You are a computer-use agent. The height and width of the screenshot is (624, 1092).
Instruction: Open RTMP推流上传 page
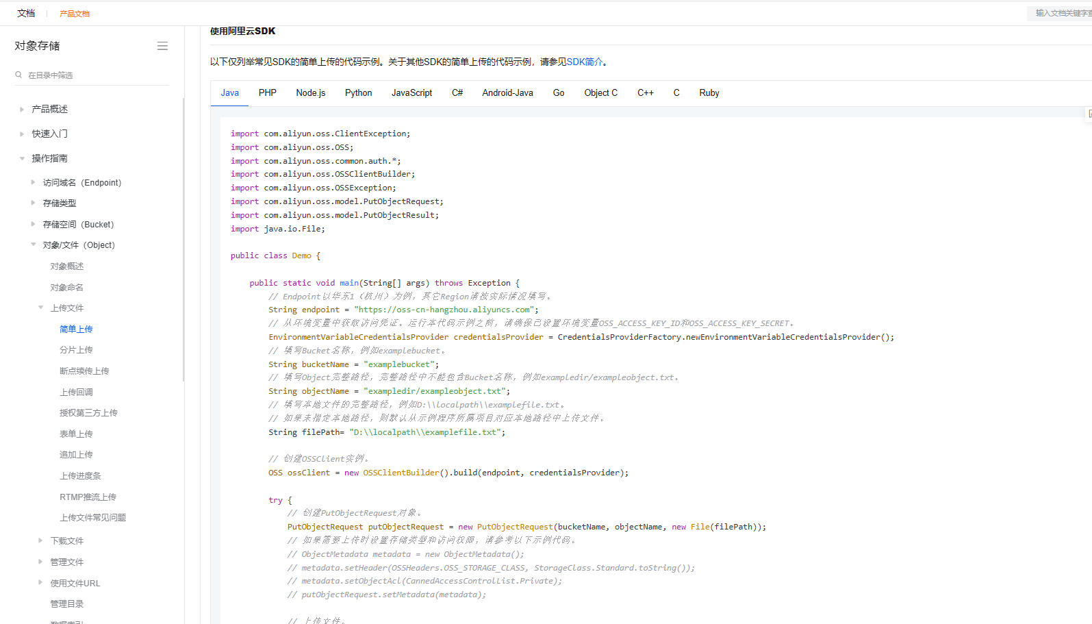pos(88,497)
